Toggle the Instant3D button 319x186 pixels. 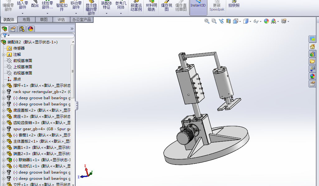[x=198, y=7]
